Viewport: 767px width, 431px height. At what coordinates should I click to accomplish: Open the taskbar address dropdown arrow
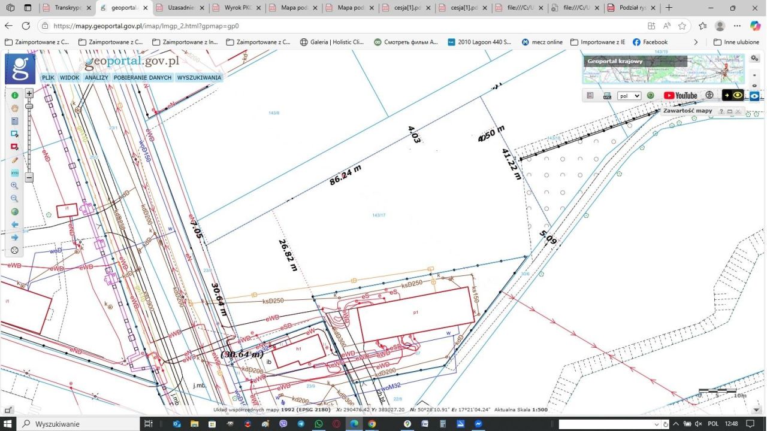pyautogui.click(x=657, y=424)
